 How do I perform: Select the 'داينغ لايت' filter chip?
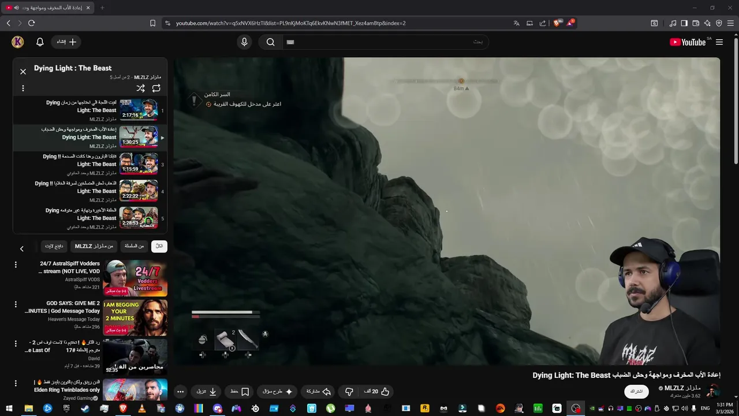click(54, 246)
